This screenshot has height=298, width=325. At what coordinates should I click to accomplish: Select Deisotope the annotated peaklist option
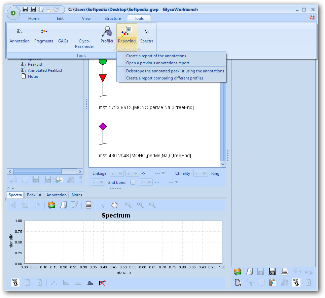pos(175,71)
